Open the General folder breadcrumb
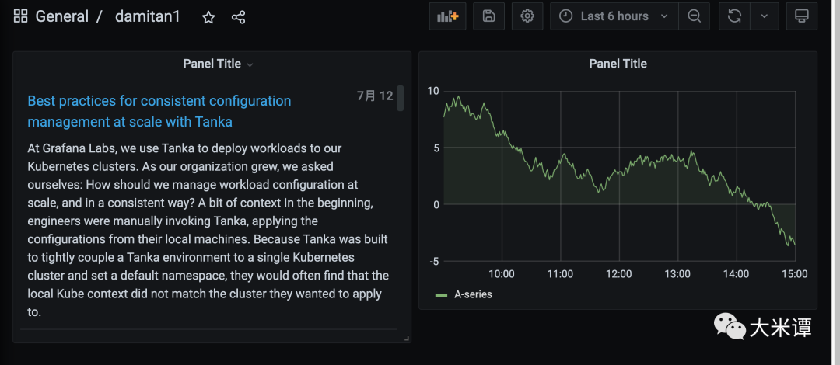The image size is (840, 365). click(x=61, y=16)
